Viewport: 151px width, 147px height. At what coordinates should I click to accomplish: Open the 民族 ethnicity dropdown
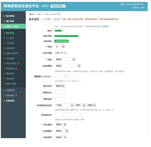(x=65, y=59)
